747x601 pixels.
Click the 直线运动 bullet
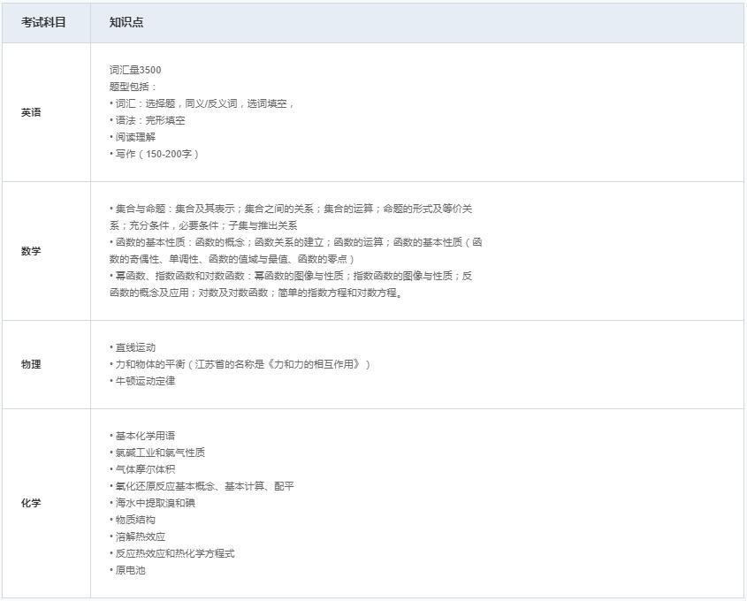click(x=133, y=347)
